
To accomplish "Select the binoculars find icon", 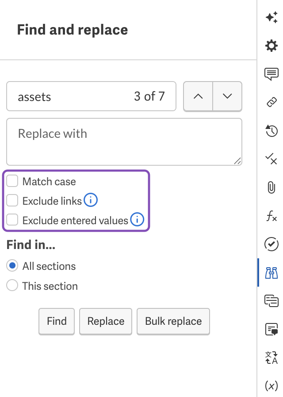I will 272,272.
